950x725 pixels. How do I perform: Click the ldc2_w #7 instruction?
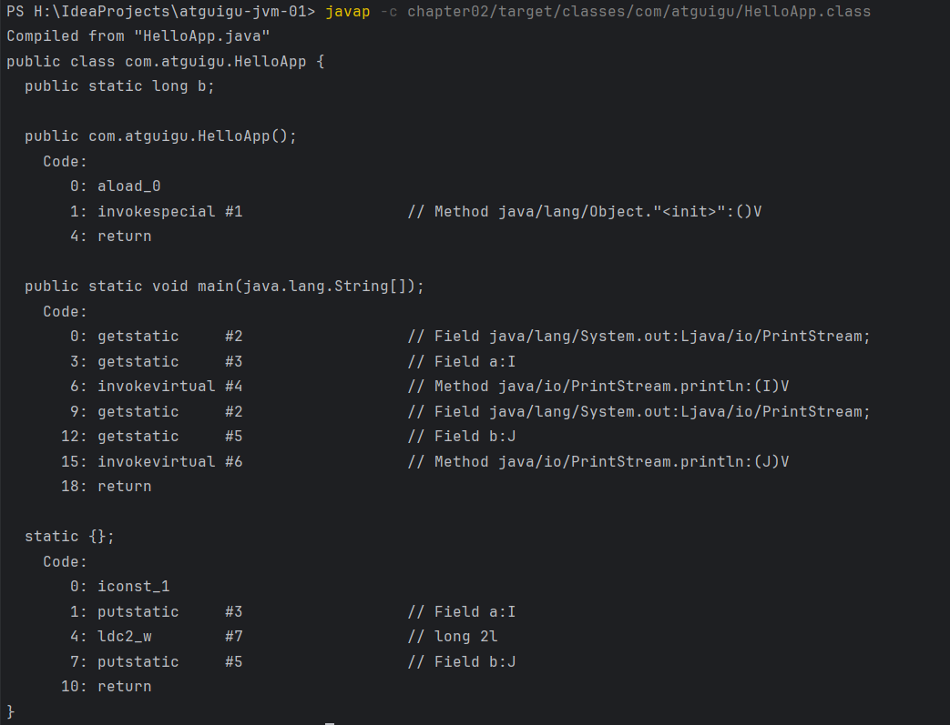[x=169, y=637]
